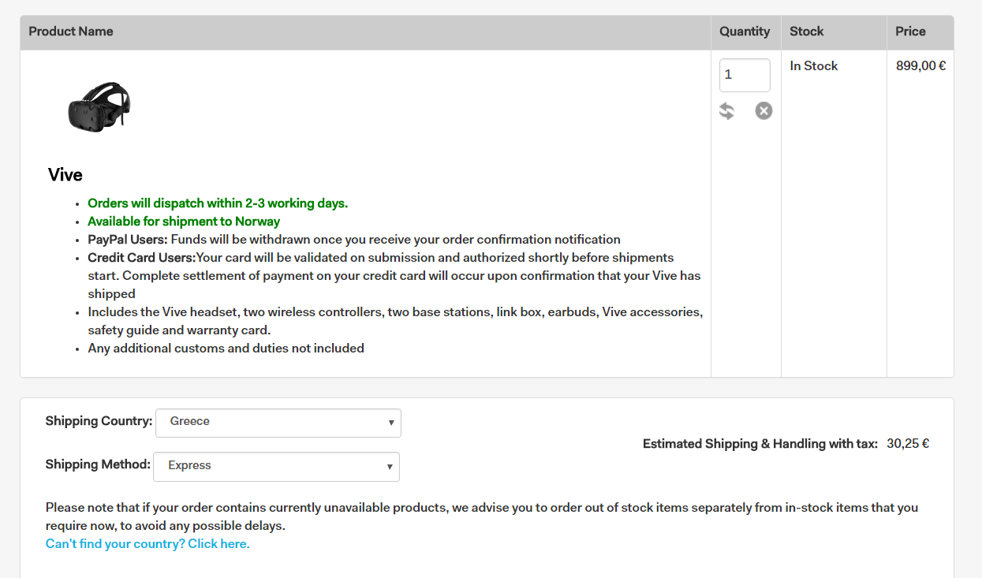The image size is (982, 578).
Task: Open the Shipping Country dropdown showing Greece
Action: tap(278, 423)
